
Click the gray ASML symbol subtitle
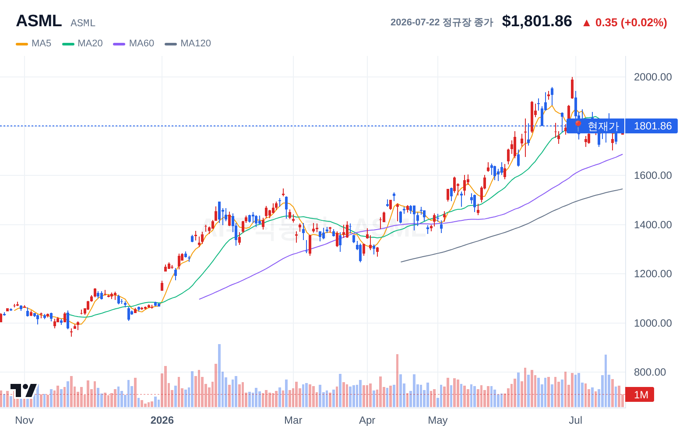tap(83, 23)
